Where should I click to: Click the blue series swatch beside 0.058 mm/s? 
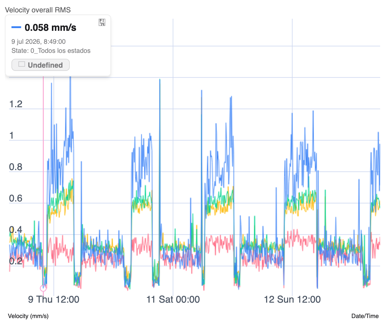click(16, 27)
